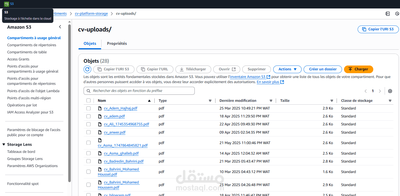Click Copier l'URI S3 in the Objets toolbar
Image resolution: width=400 pixels, height=196 pixels.
point(113,69)
